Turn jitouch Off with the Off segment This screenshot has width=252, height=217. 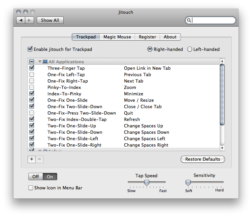click(x=36, y=177)
